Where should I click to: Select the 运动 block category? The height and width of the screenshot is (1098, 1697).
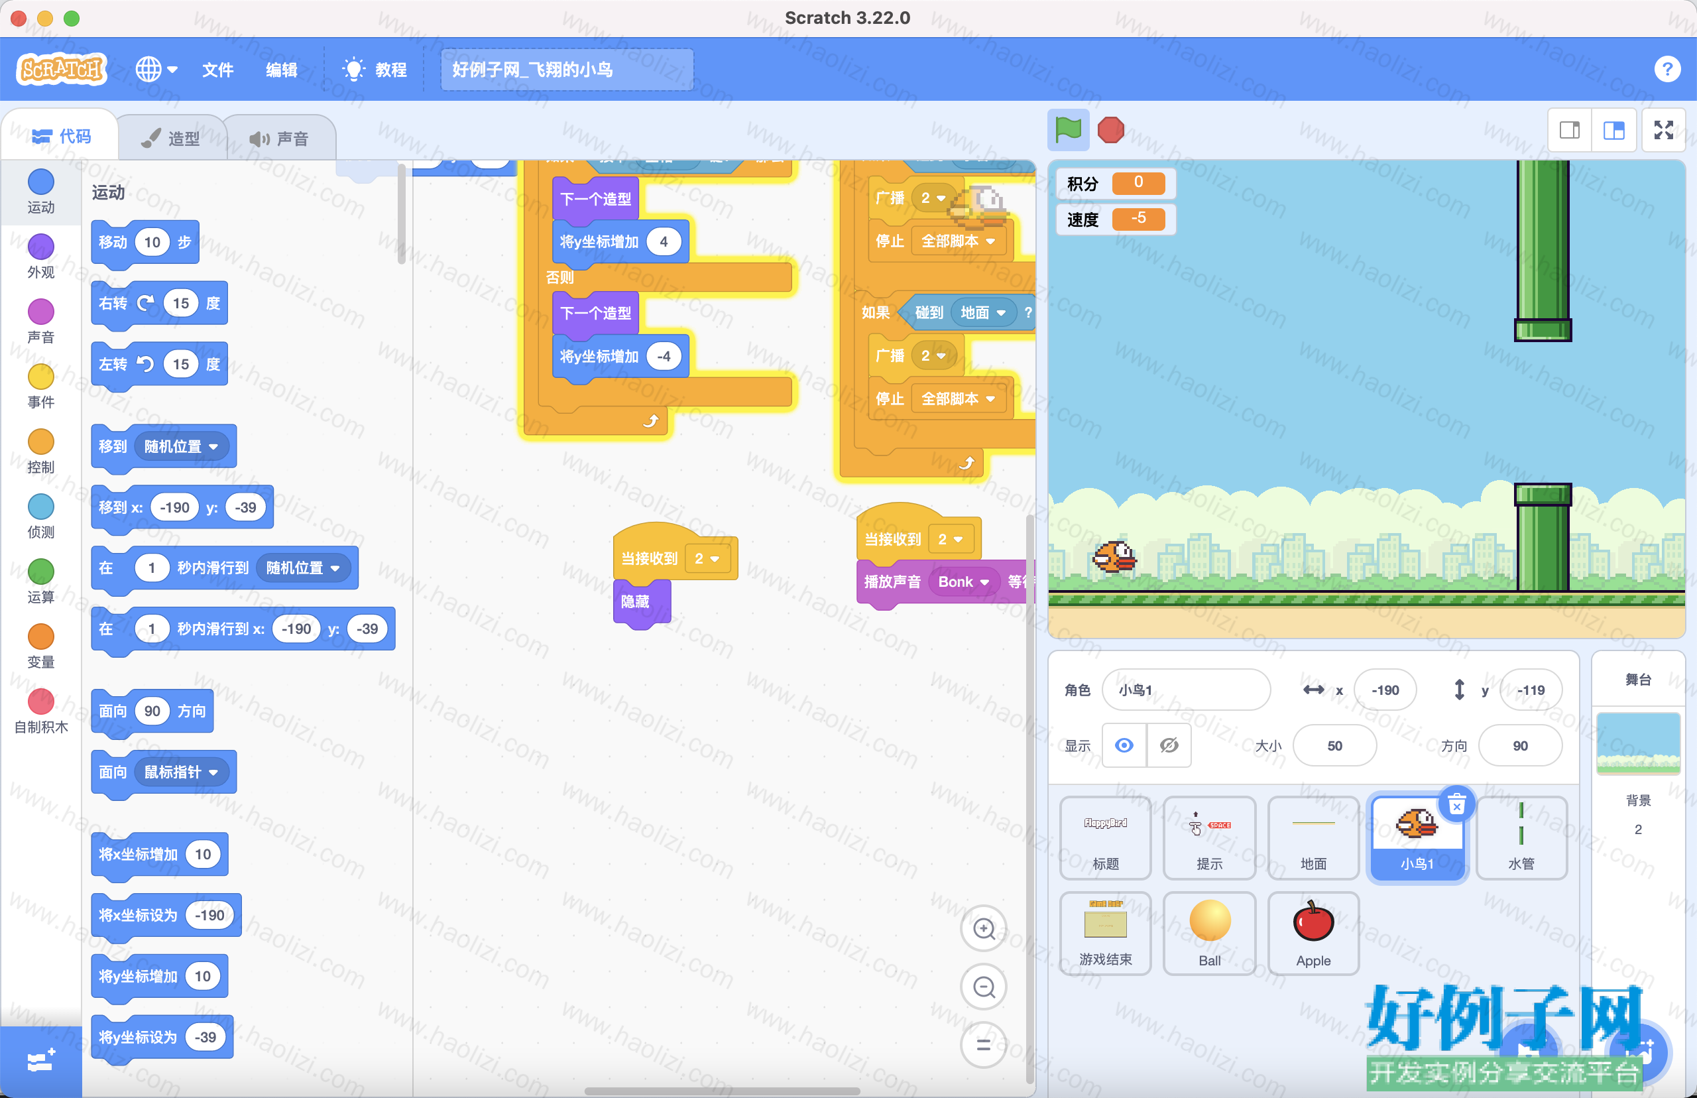point(40,191)
